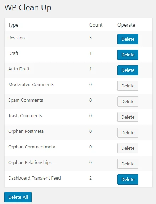Delete the Revision entries
The image size is (156, 204).
pyautogui.click(x=128, y=39)
